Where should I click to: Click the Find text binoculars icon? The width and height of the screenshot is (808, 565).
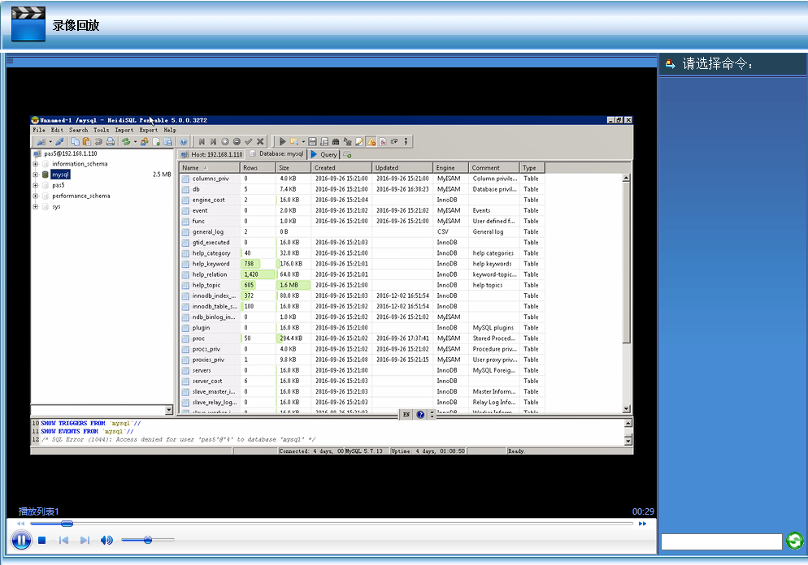coord(336,141)
